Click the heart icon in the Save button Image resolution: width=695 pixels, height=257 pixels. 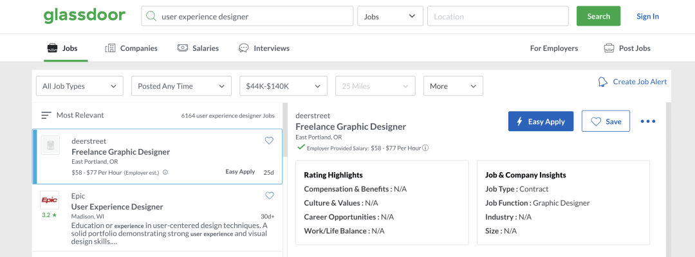pos(596,121)
